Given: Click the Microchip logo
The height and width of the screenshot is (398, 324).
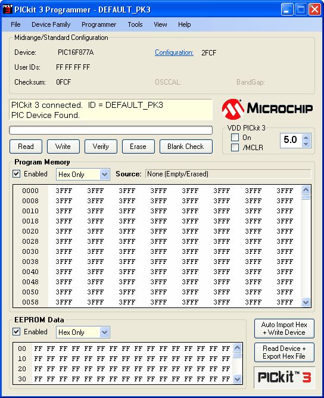Looking at the screenshot, I should [x=267, y=109].
